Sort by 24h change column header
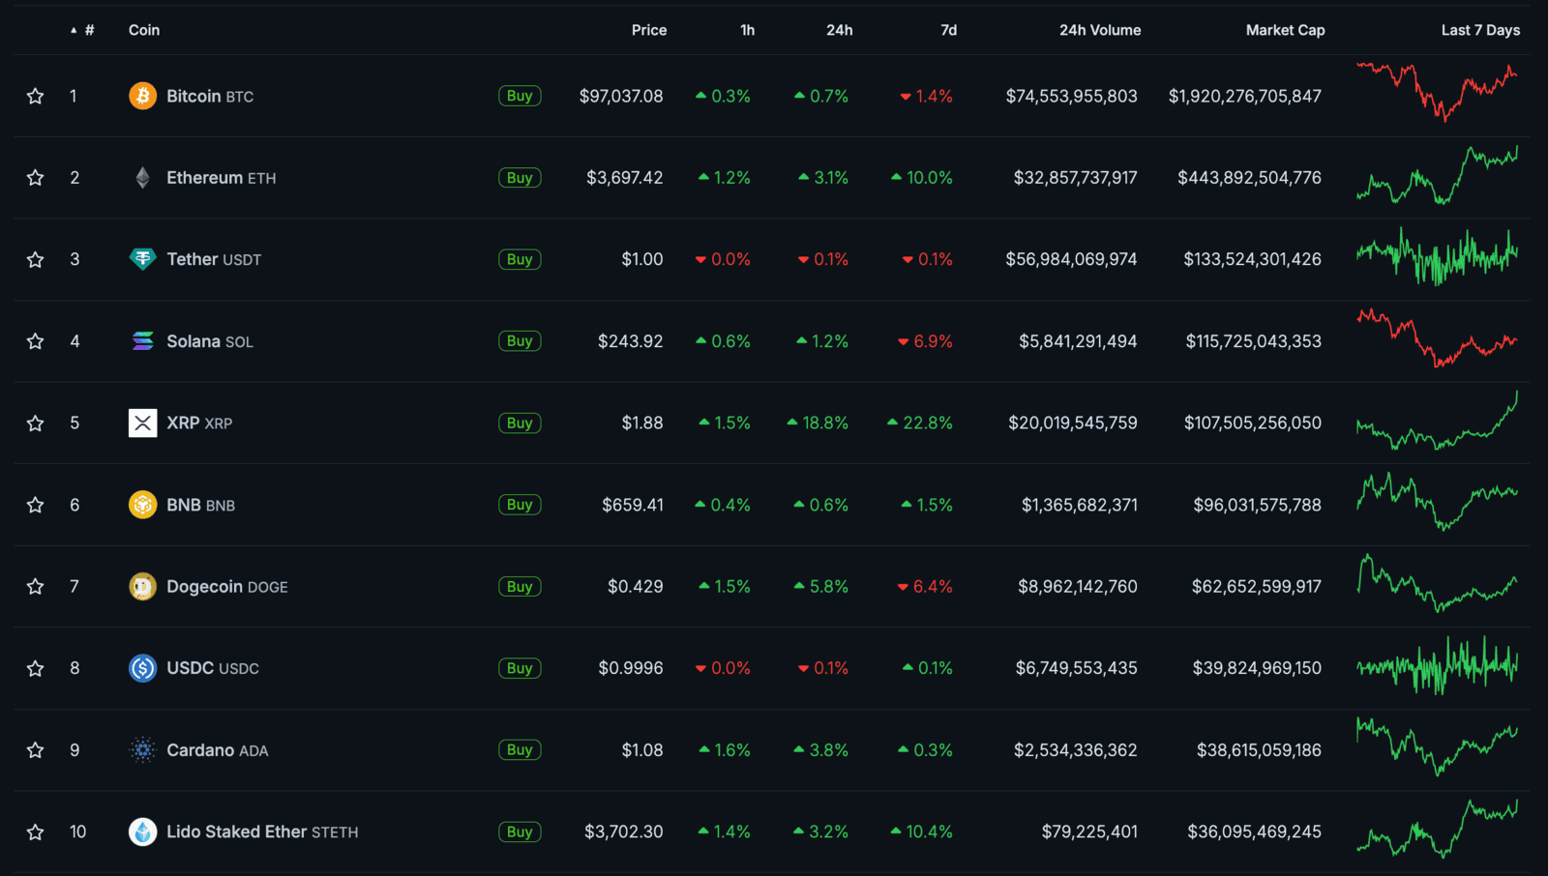Screen dimensions: 1548x876 pos(839,30)
